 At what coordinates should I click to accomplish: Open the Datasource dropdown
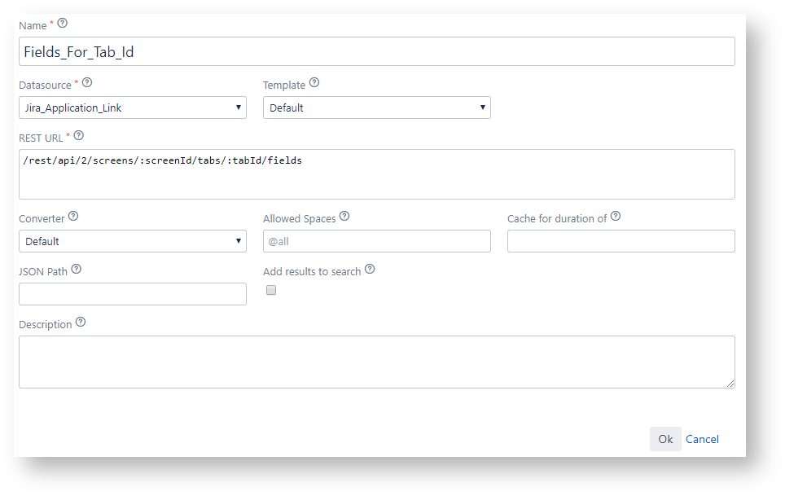coord(133,108)
